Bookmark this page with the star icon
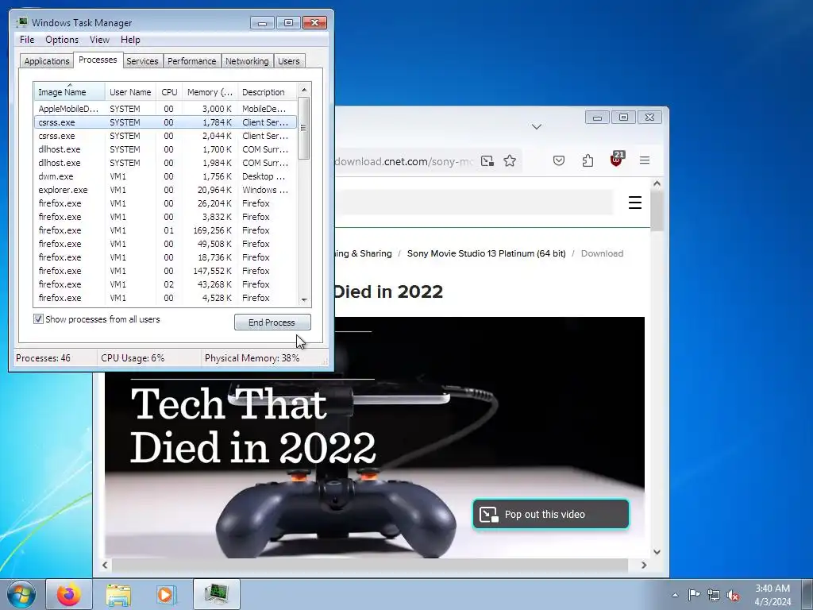Screen dimensions: 813x610 pos(510,160)
